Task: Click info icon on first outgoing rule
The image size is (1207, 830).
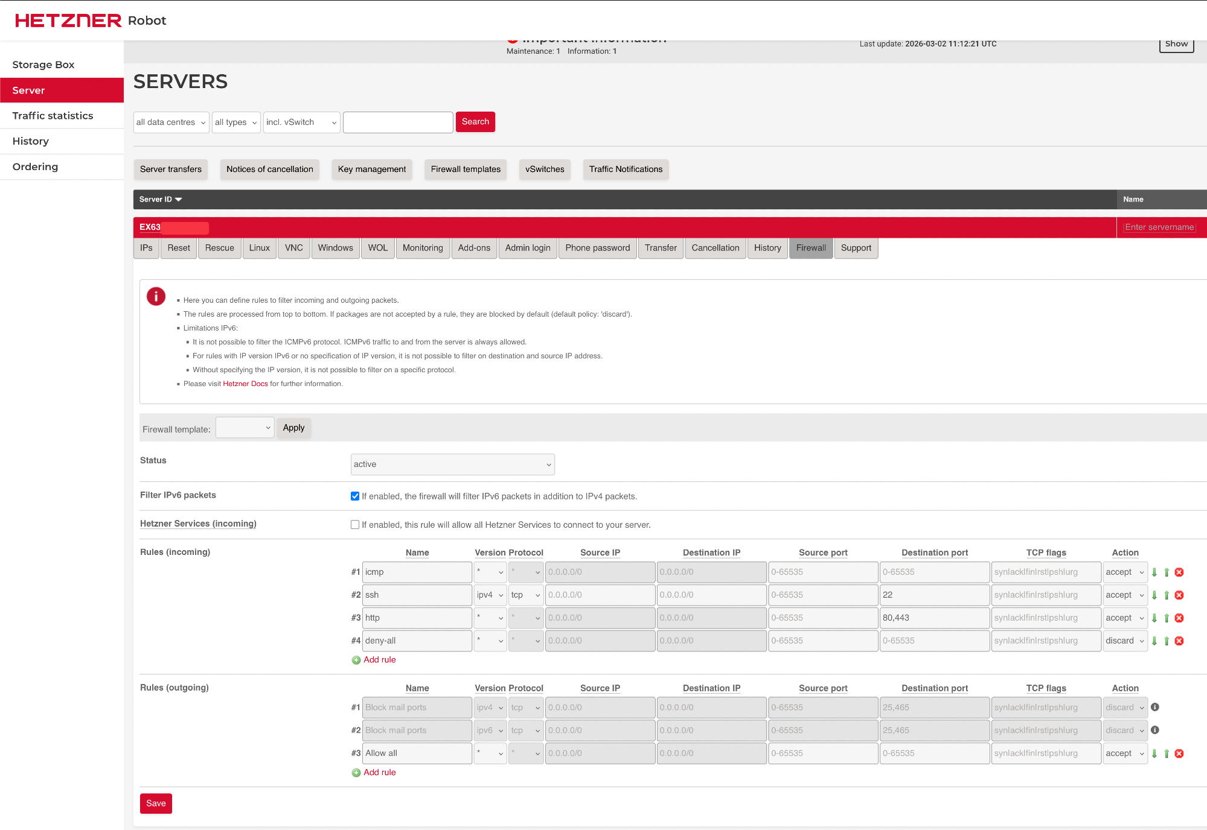Action: [1155, 707]
